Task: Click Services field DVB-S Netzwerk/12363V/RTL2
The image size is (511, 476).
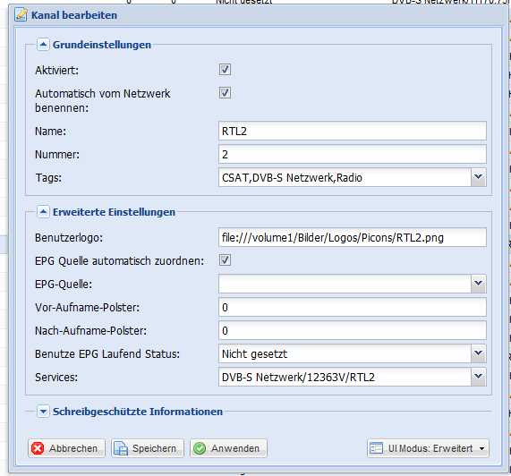Action: [x=345, y=377]
